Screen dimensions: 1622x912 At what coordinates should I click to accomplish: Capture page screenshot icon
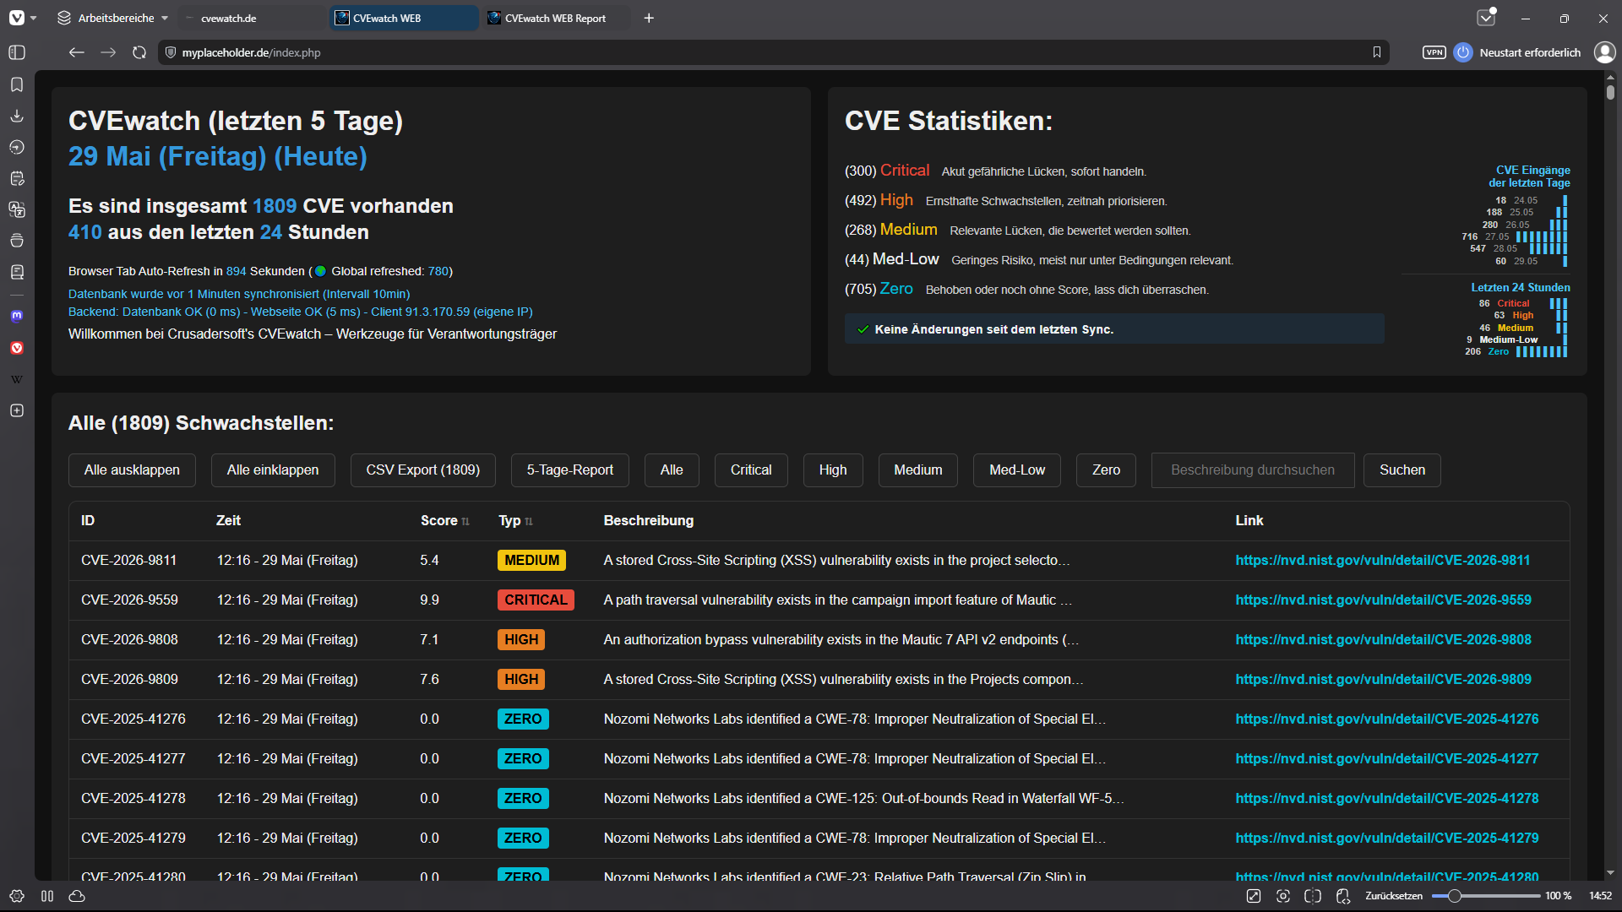1283,896
